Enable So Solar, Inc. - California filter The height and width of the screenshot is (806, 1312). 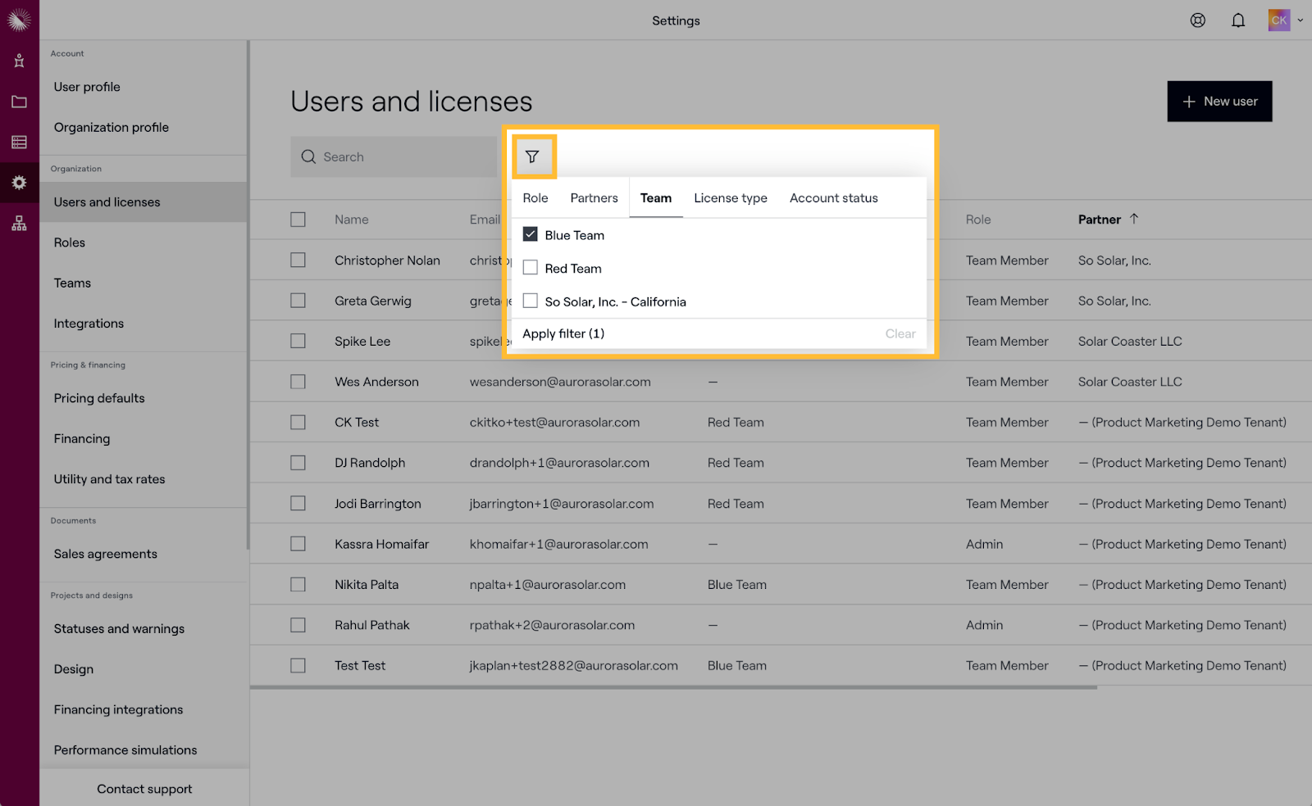531,301
